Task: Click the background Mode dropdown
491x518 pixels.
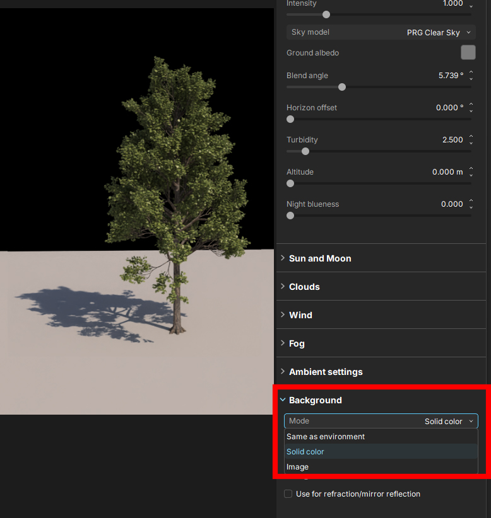Action: 381,421
